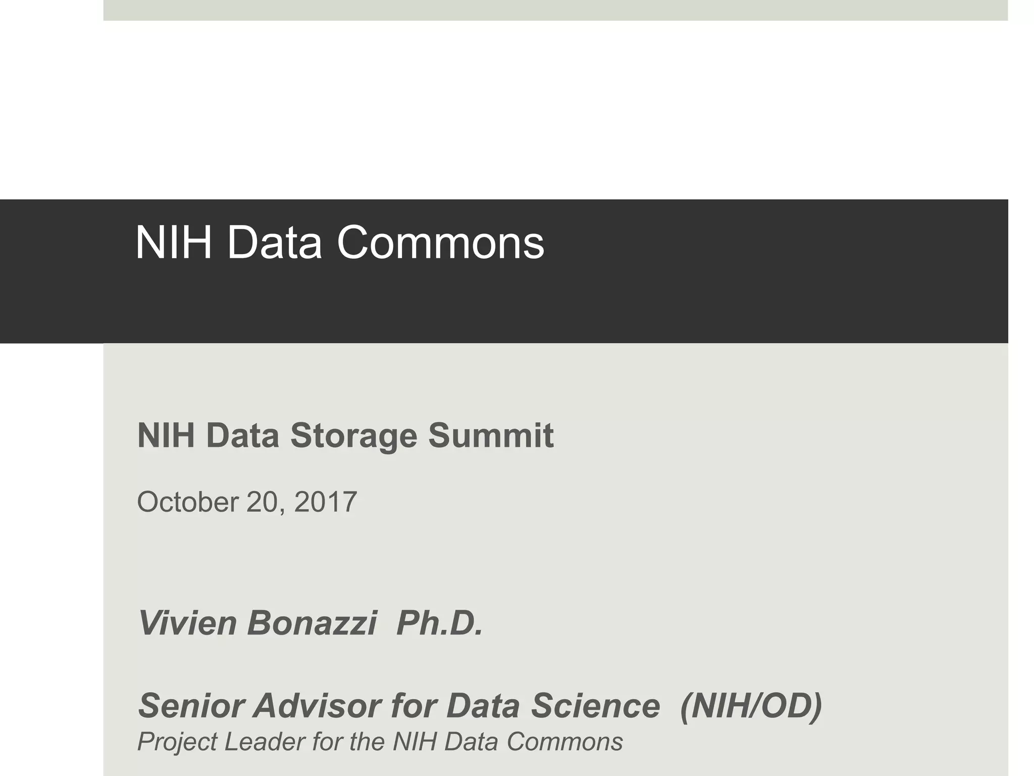The width and height of the screenshot is (1034, 776).
Task: Click the word "Storage" in the subtitle
Action: (x=353, y=435)
